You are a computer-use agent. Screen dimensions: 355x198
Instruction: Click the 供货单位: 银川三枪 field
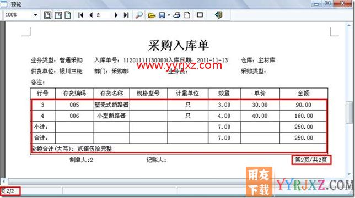(x=57, y=71)
